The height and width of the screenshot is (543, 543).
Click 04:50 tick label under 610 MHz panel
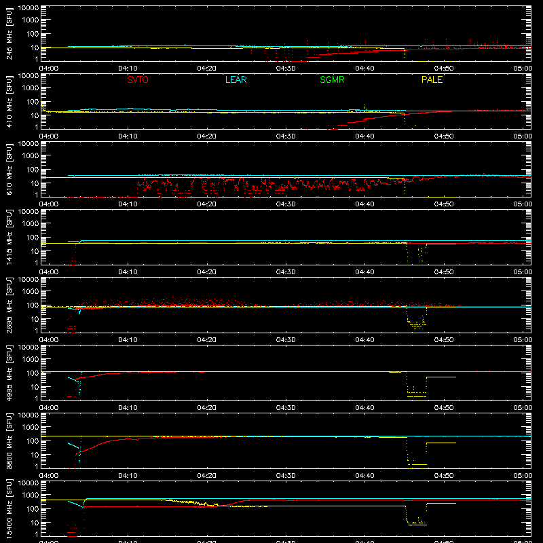[x=444, y=204]
